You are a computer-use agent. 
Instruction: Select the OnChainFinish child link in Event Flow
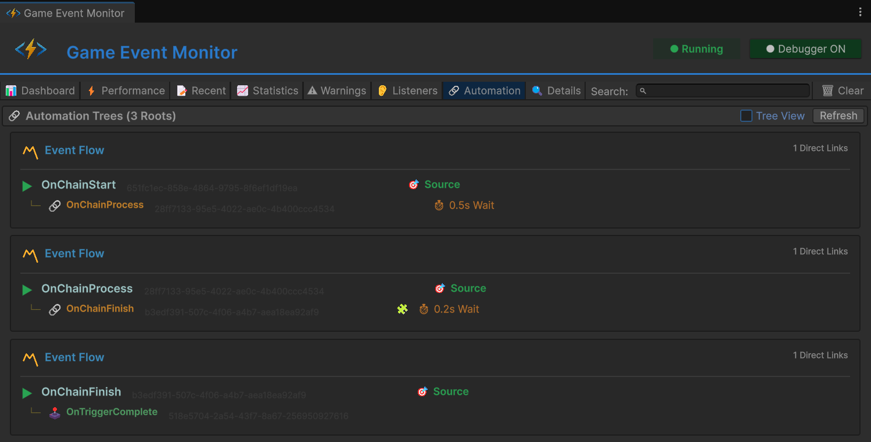point(99,309)
